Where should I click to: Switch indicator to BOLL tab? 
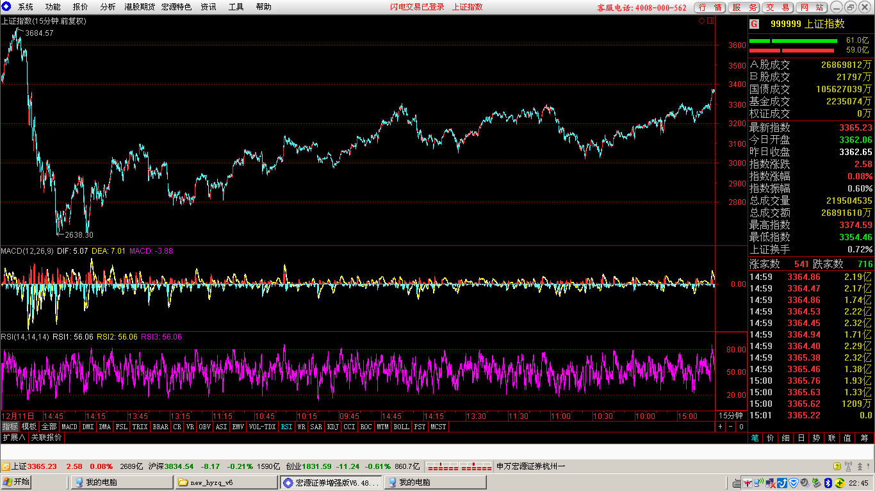tap(401, 427)
